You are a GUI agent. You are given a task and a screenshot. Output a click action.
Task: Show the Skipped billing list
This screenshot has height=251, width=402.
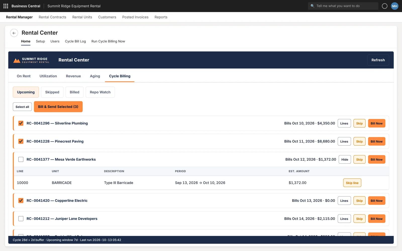pyautogui.click(x=52, y=92)
